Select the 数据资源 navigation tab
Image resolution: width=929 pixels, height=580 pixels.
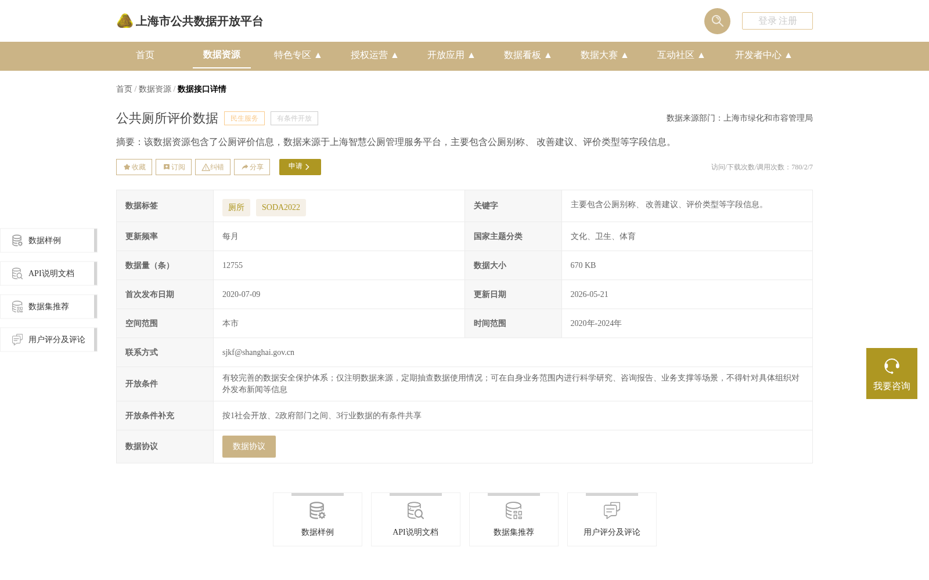(x=222, y=55)
